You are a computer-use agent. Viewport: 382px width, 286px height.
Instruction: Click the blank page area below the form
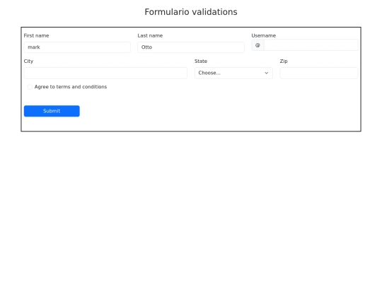[191, 207]
